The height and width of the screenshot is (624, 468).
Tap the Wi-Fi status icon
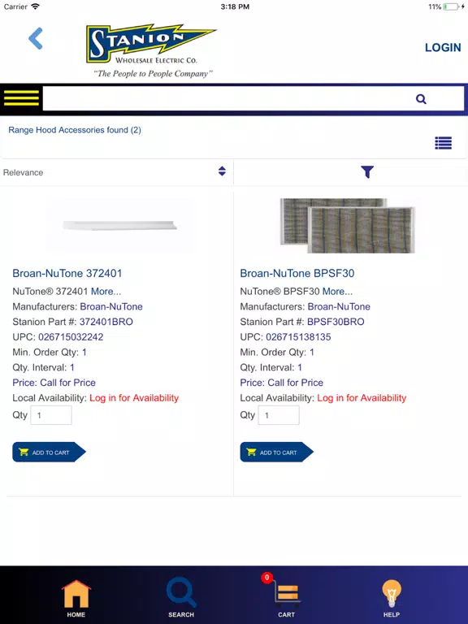pyautogui.click(x=36, y=6)
